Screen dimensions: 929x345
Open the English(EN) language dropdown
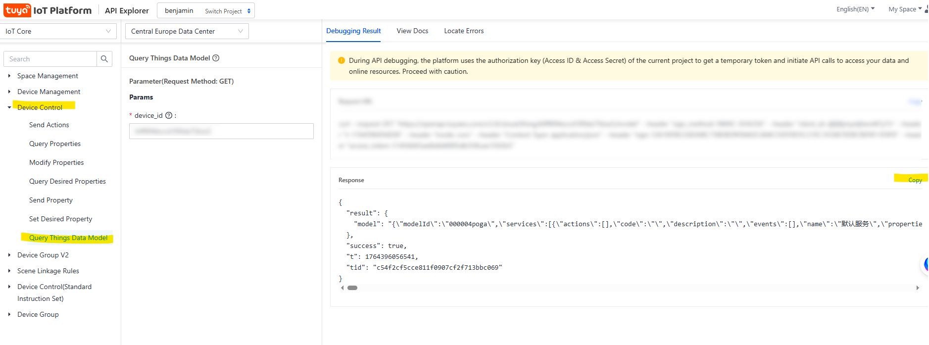click(855, 9)
